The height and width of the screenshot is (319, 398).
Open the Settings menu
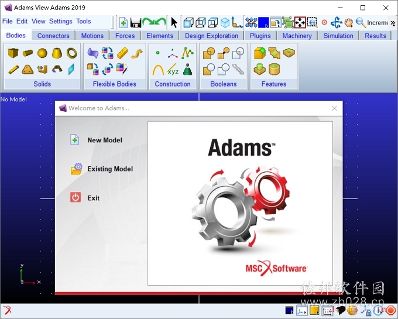pos(61,21)
